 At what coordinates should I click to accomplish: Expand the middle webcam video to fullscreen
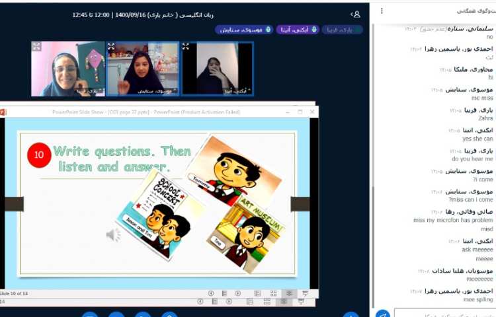112,46
